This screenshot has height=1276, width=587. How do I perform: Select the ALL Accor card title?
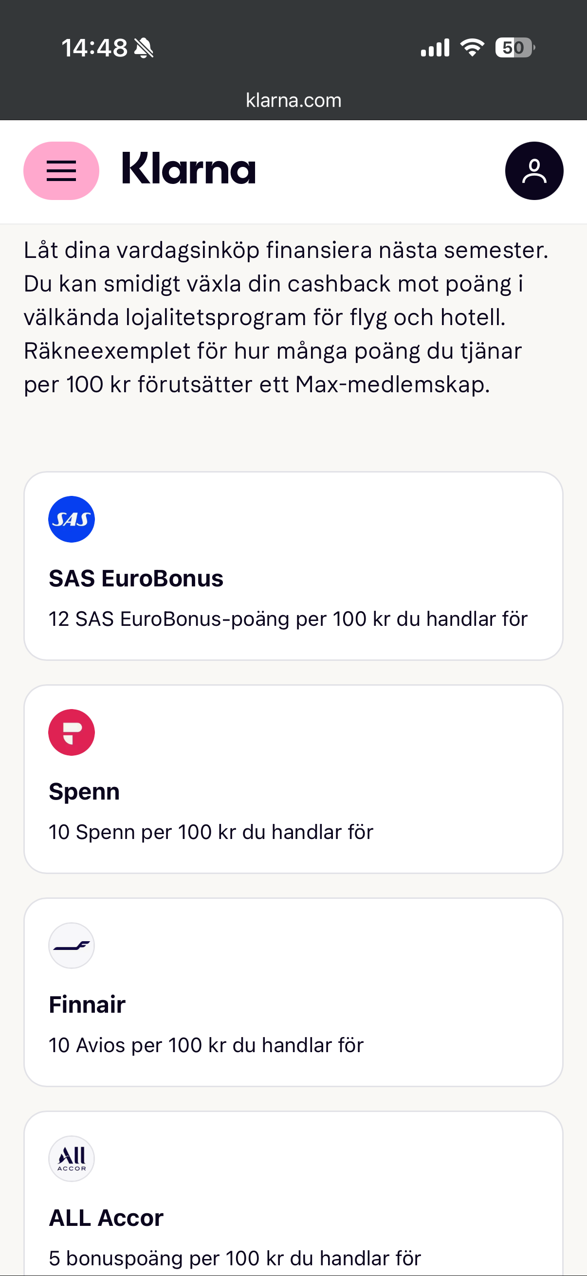coord(106,1218)
